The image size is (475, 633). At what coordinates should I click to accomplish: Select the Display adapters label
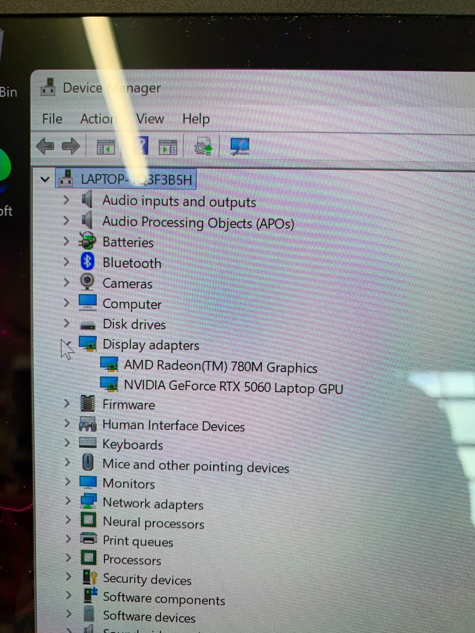pyautogui.click(x=151, y=345)
